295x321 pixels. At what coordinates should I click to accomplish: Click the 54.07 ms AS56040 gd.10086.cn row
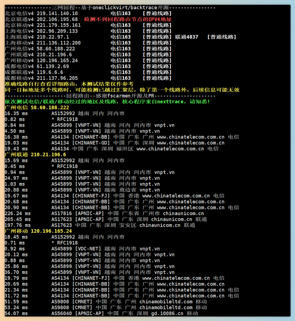click(101, 314)
